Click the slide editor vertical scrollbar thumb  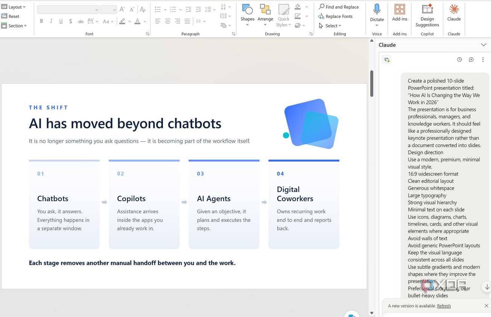(372, 83)
